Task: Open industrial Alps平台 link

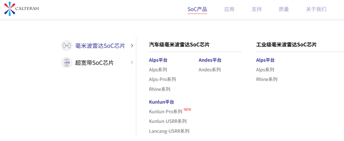Action: 265,60
